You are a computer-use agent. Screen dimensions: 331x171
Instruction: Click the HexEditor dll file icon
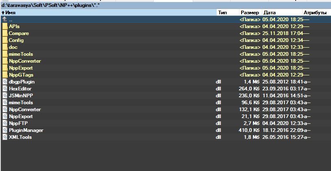pos(5,89)
